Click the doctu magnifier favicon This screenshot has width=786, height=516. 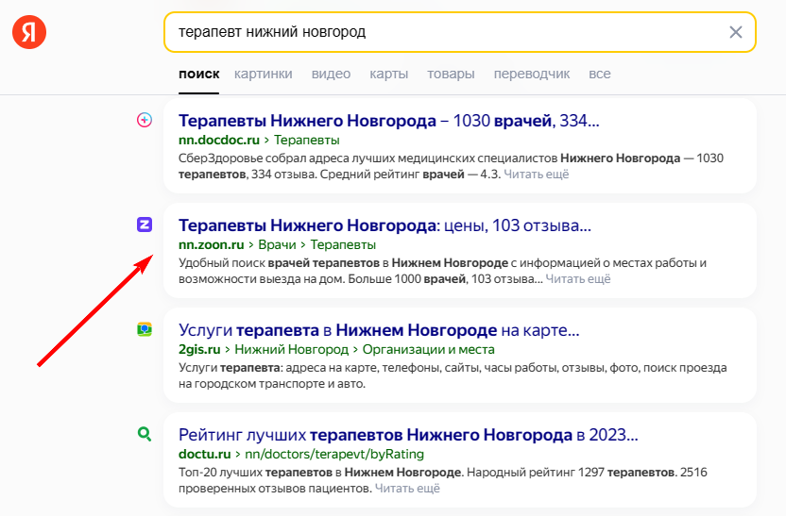(x=145, y=434)
